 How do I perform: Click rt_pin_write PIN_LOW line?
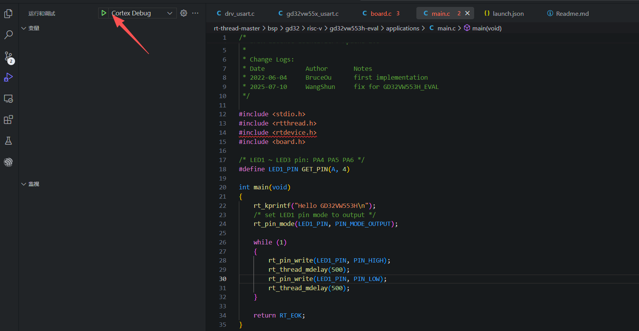click(x=327, y=279)
